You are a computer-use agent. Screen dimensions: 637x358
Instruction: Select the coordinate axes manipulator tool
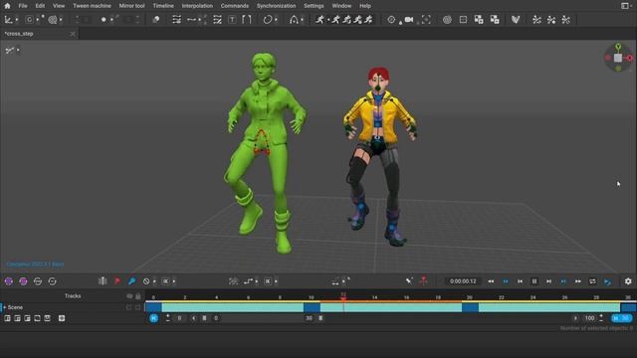tap(8, 20)
